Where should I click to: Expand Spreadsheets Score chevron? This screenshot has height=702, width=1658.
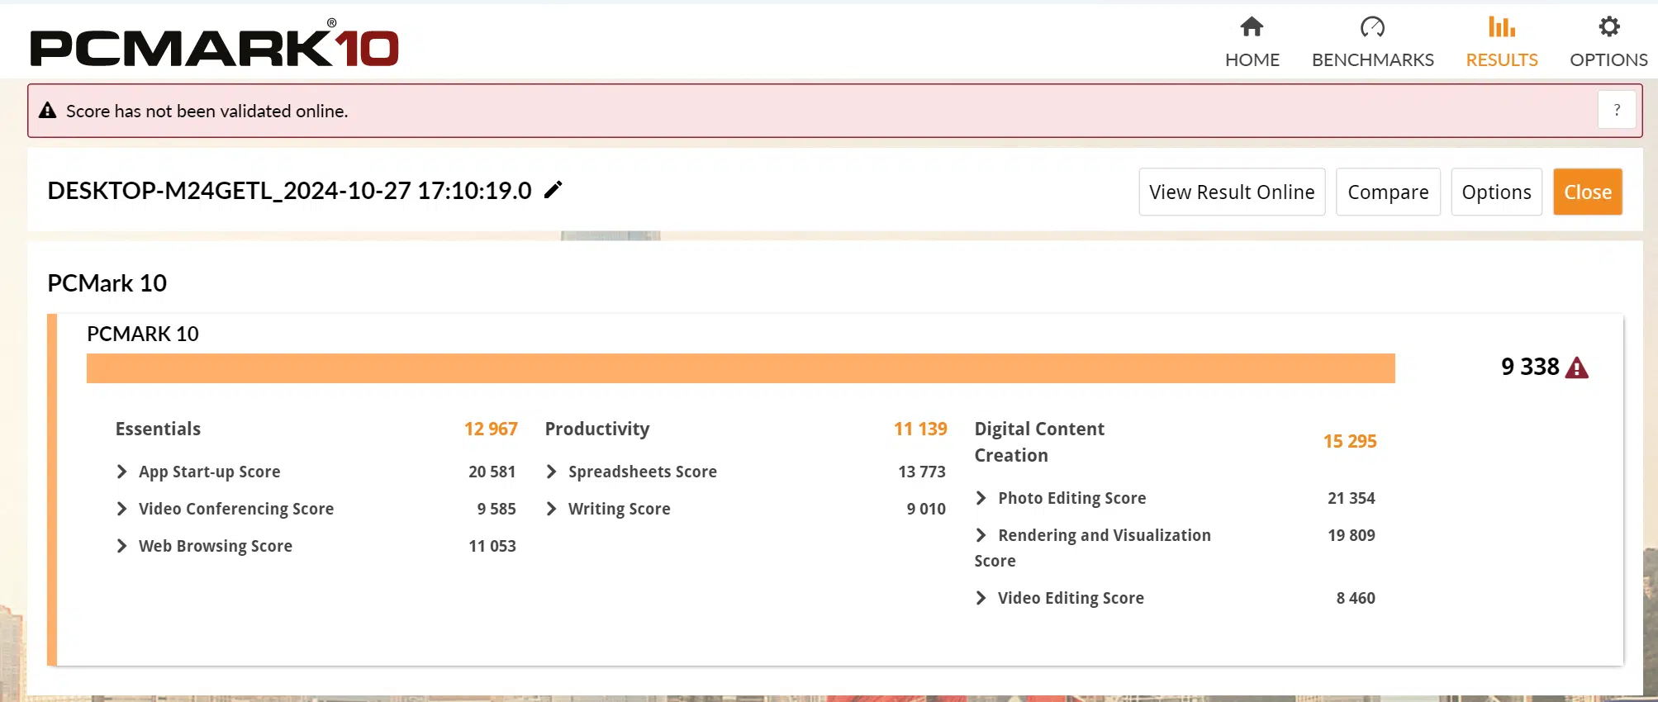(551, 472)
